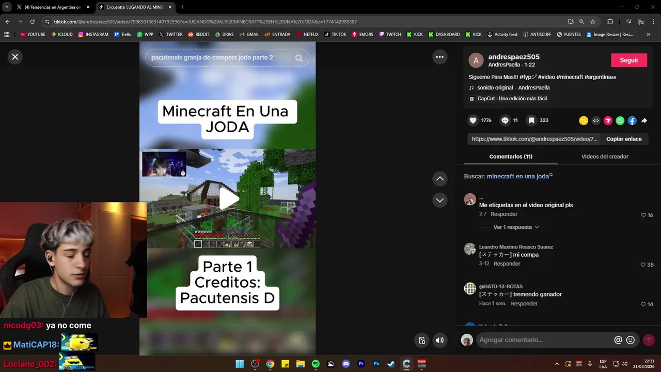This screenshot has width=661, height=372.
Task: Open TWITCH bookmark
Action: 389,35
